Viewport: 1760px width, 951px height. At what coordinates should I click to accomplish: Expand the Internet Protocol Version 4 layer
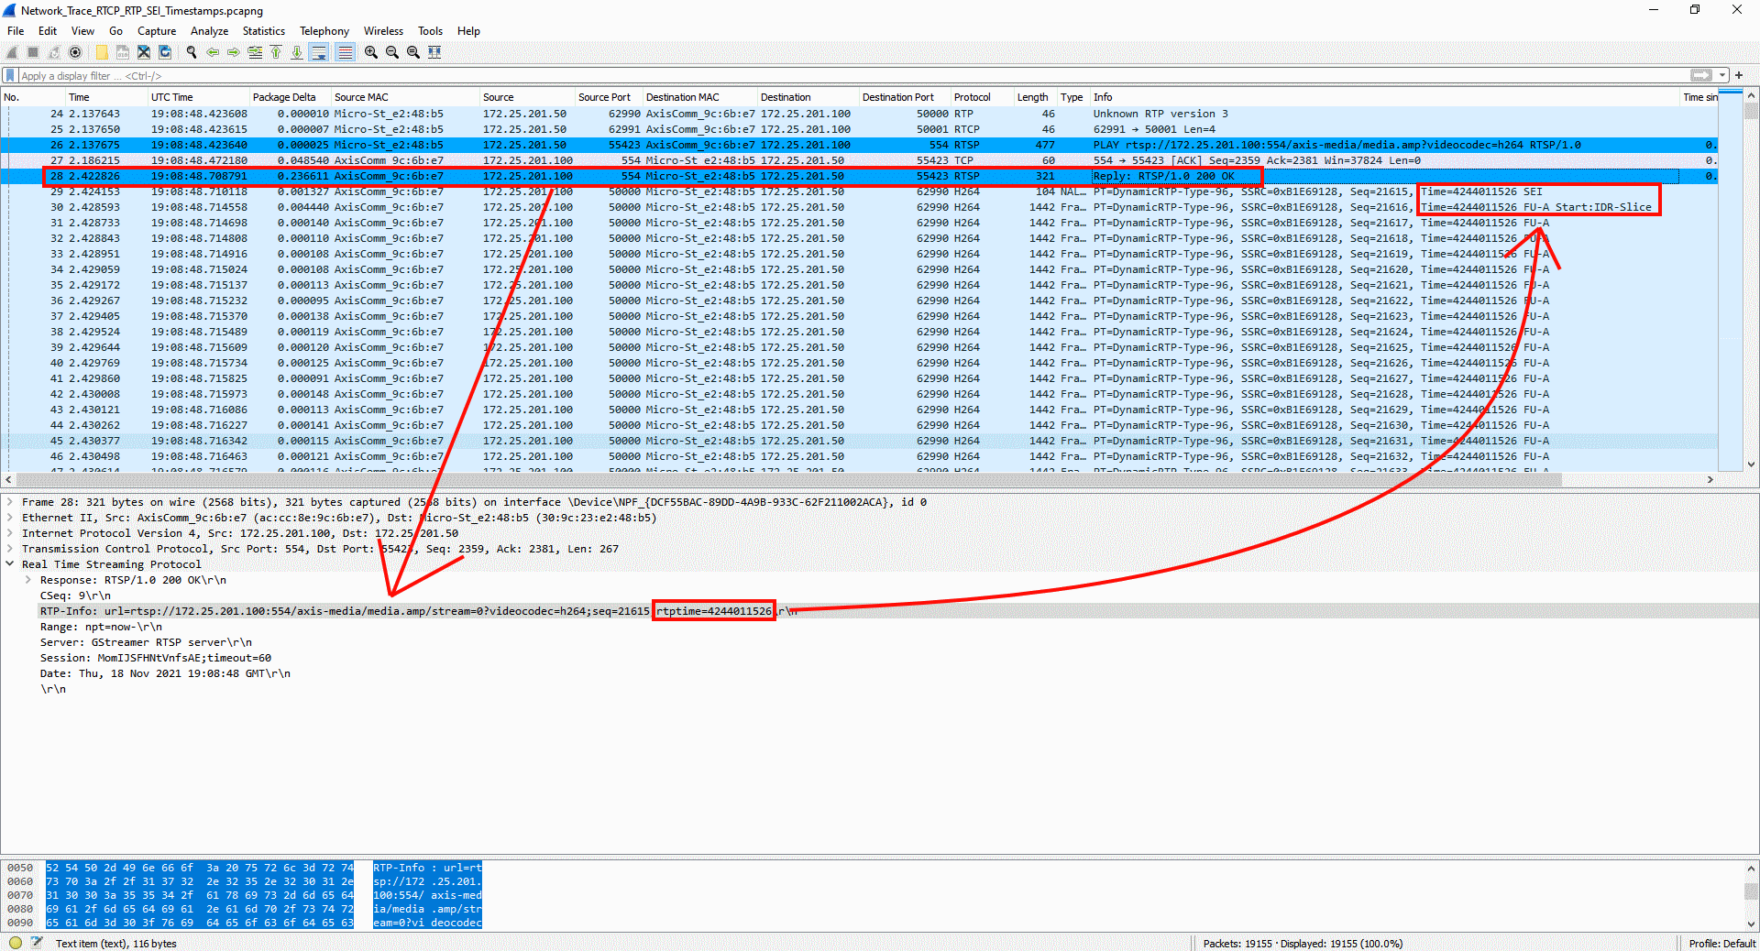(10, 533)
